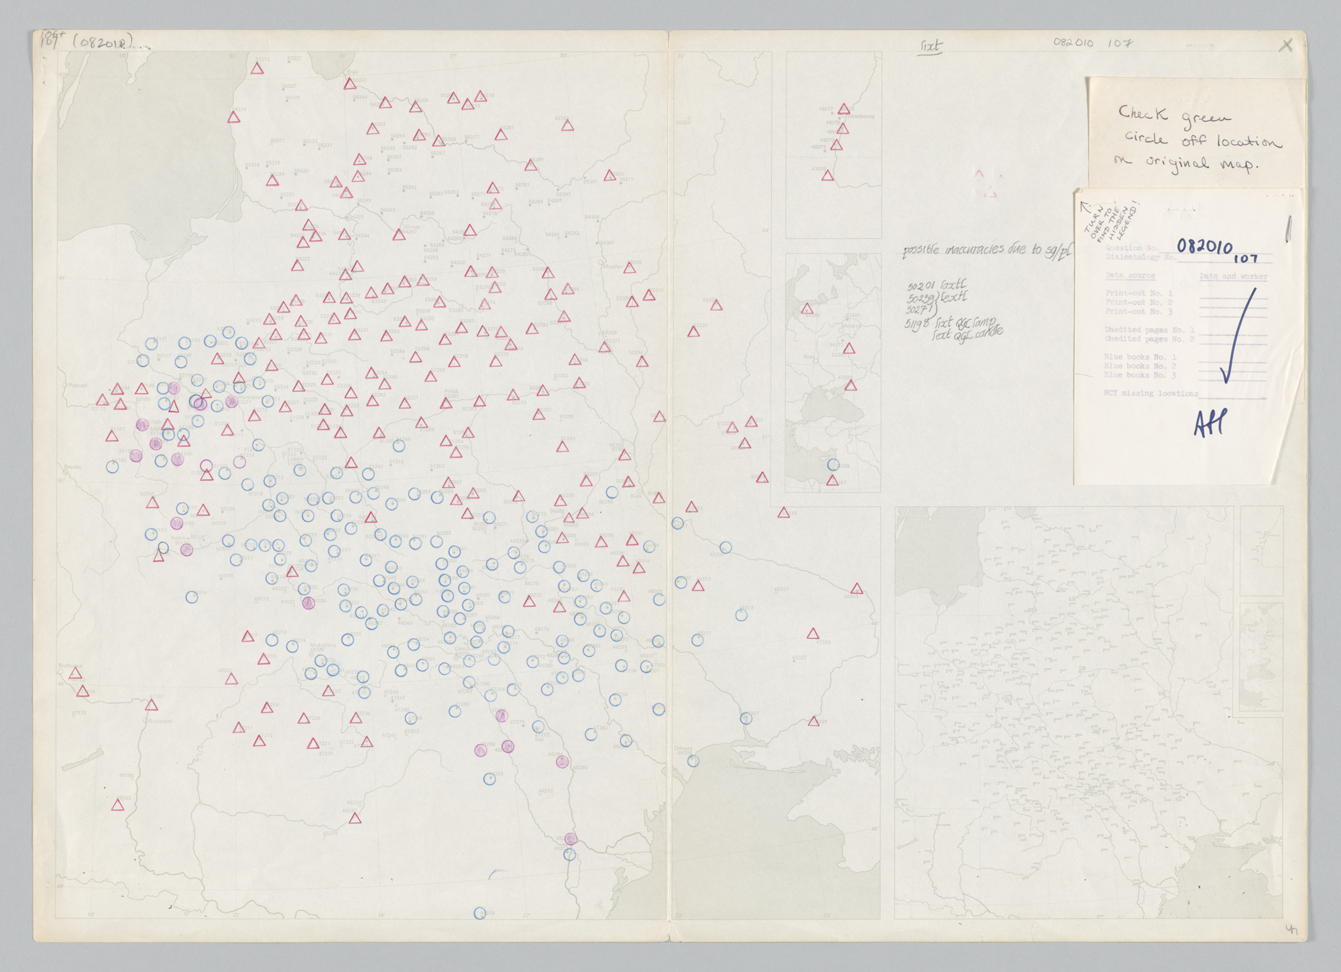Click the 'NCY missing locations' line
Image resolution: width=1341 pixels, height=972 pixels.
pyautogui.click(x=1151, y=393)
